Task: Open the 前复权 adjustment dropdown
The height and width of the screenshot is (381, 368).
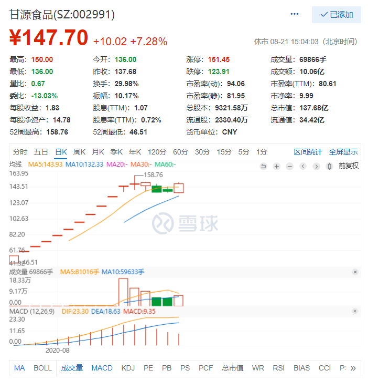Action: click(x=349, y=166)
